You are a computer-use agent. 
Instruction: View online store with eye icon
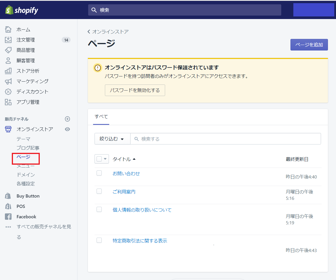click(x=67, y=129)
